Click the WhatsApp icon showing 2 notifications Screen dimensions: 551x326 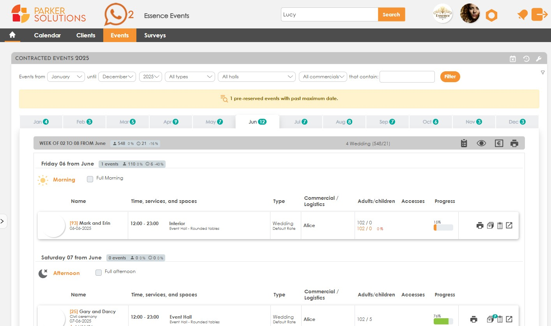pos(115,14)
